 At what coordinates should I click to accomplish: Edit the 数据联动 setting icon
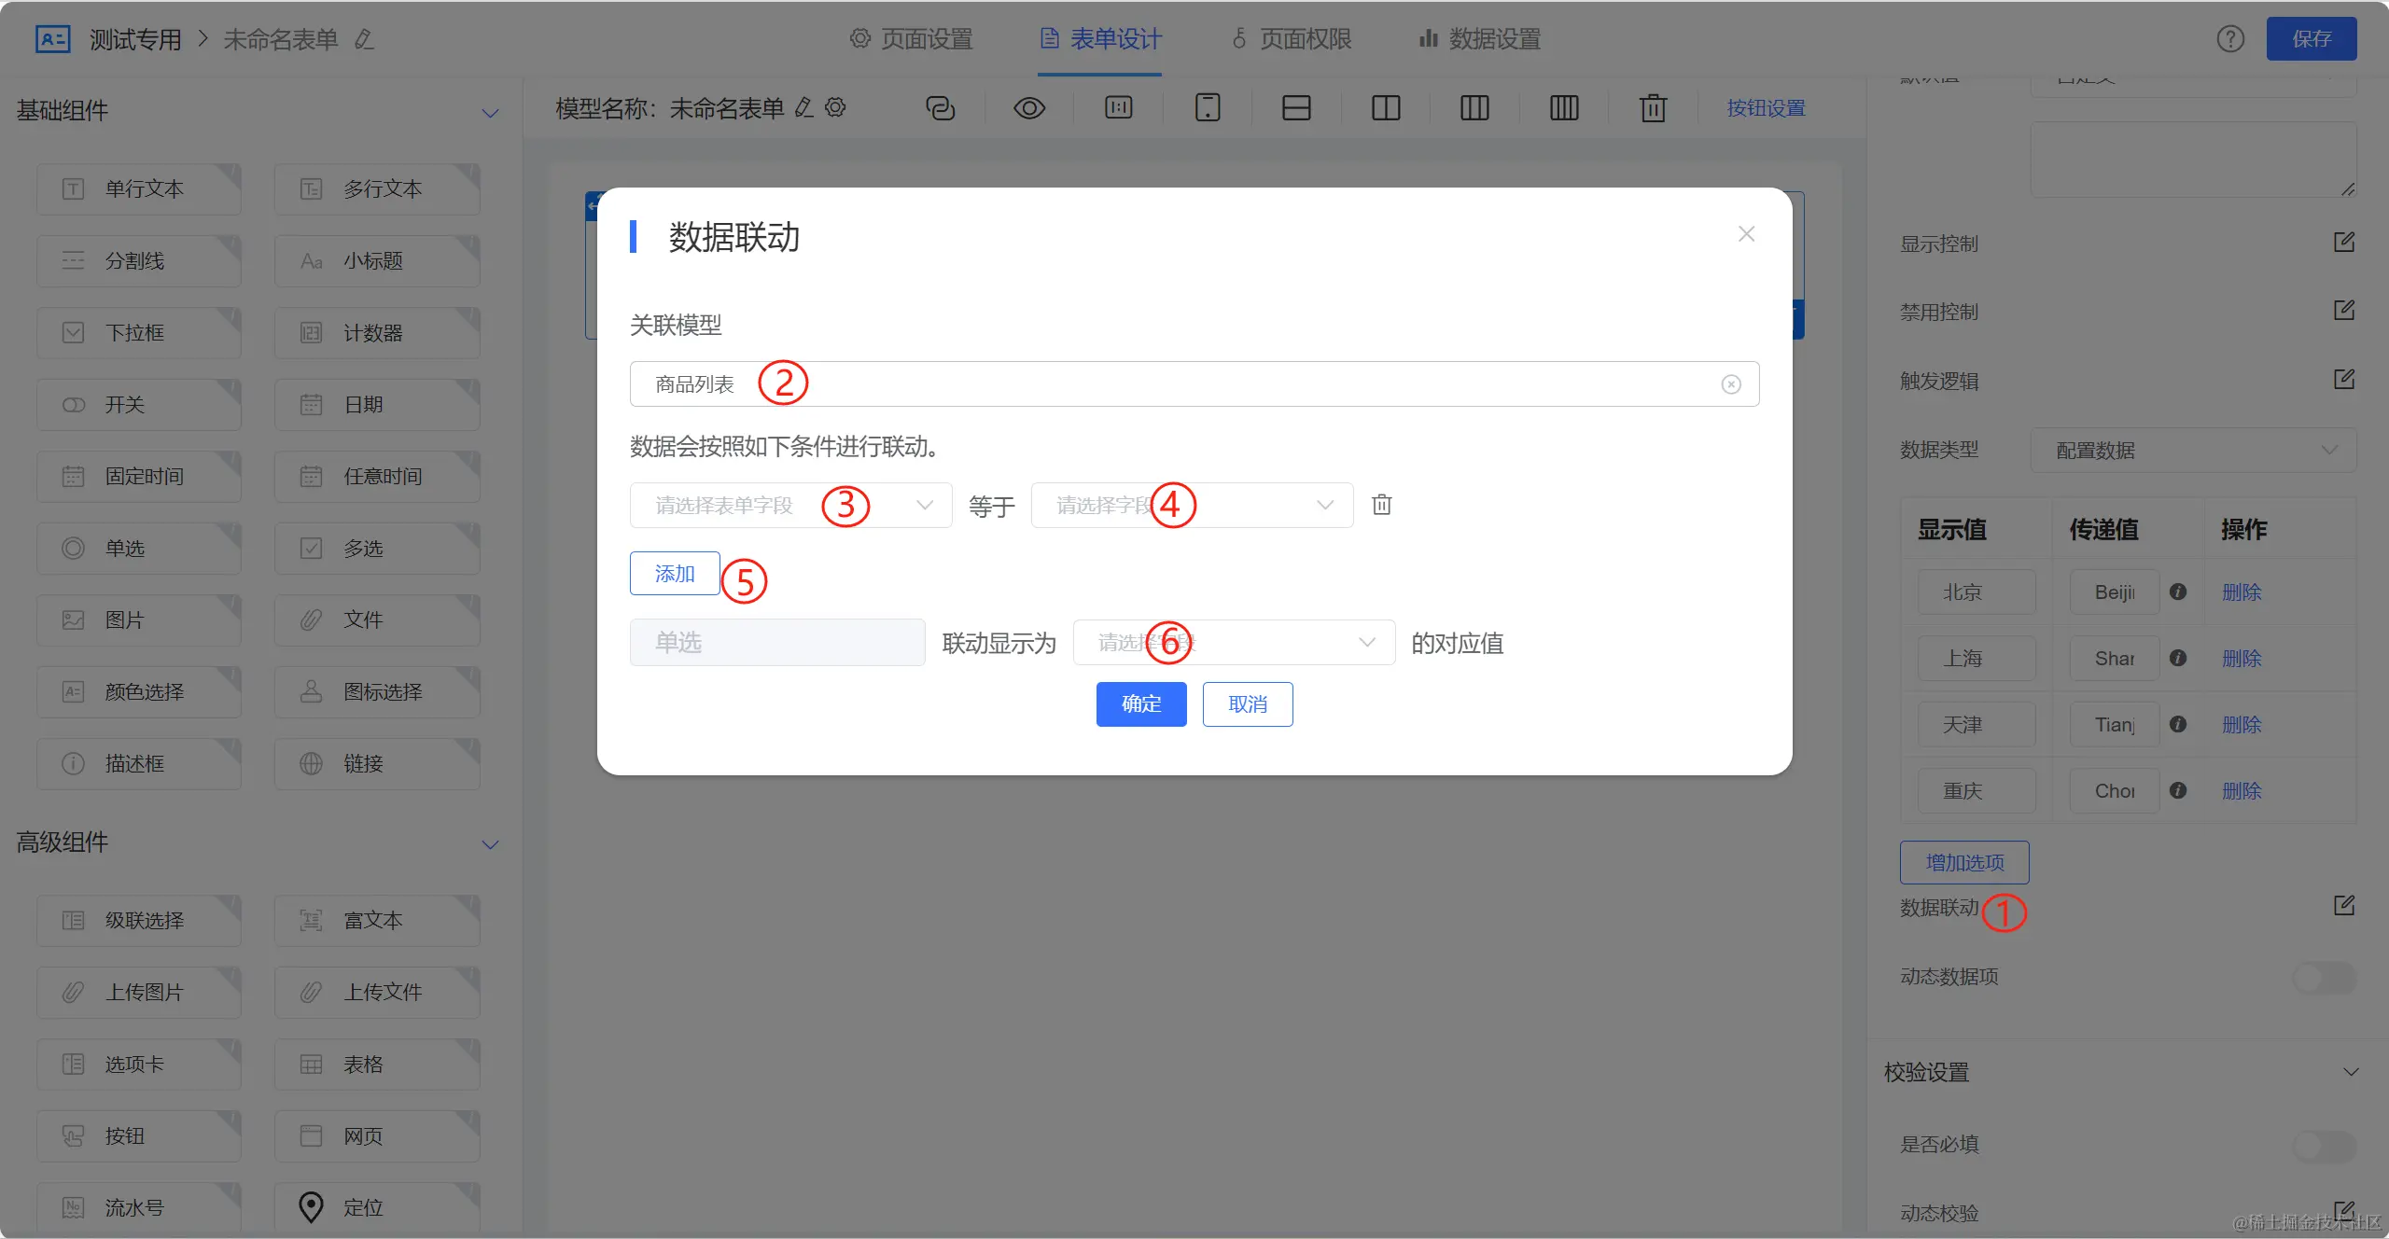tap(2343, 906)
